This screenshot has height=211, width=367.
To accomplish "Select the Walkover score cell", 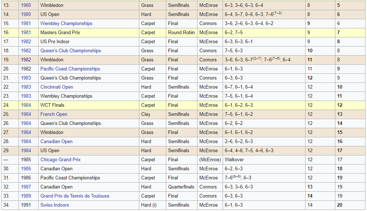I will (x=234, y=160).
